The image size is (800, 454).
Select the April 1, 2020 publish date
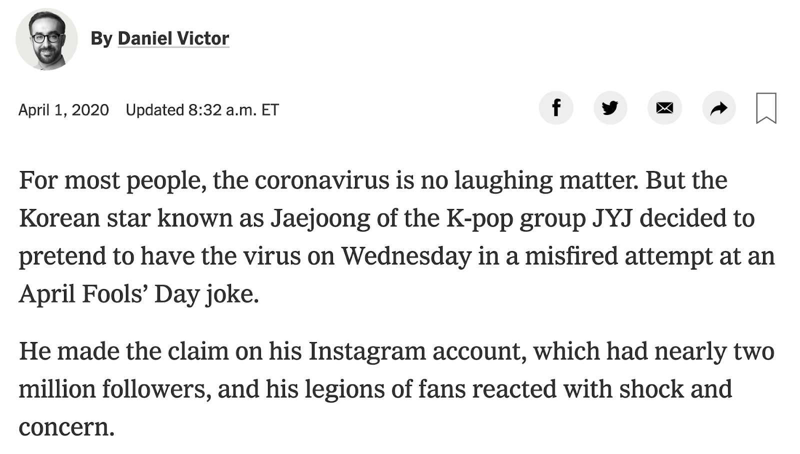point(63,109)
